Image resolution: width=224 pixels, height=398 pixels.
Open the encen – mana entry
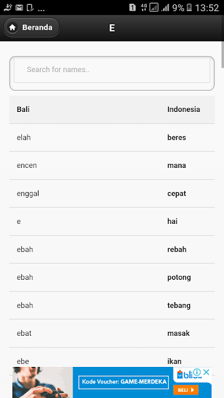click(x=112, y=165)
